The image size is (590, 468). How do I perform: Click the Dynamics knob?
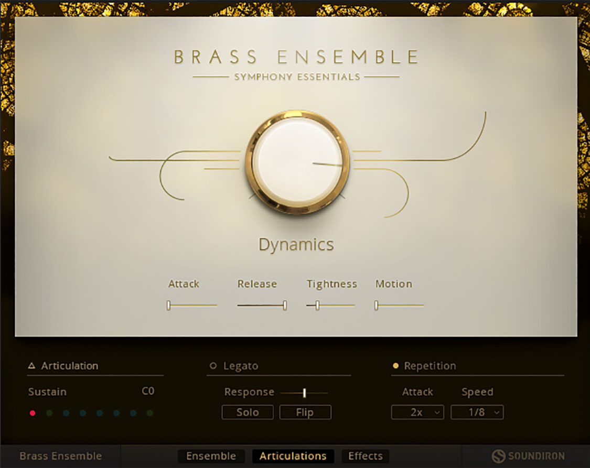point(296,162)
